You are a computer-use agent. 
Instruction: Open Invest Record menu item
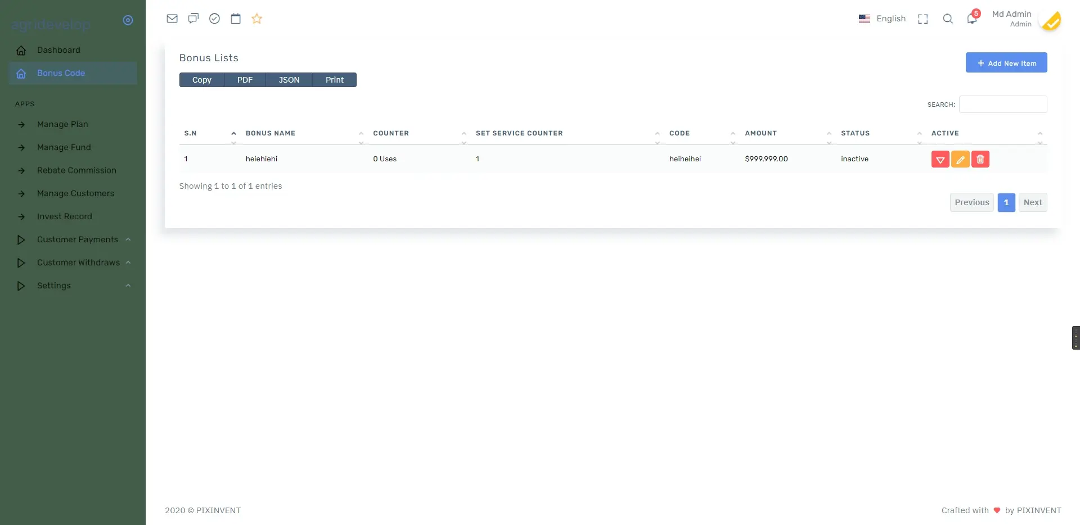point(73,216)
